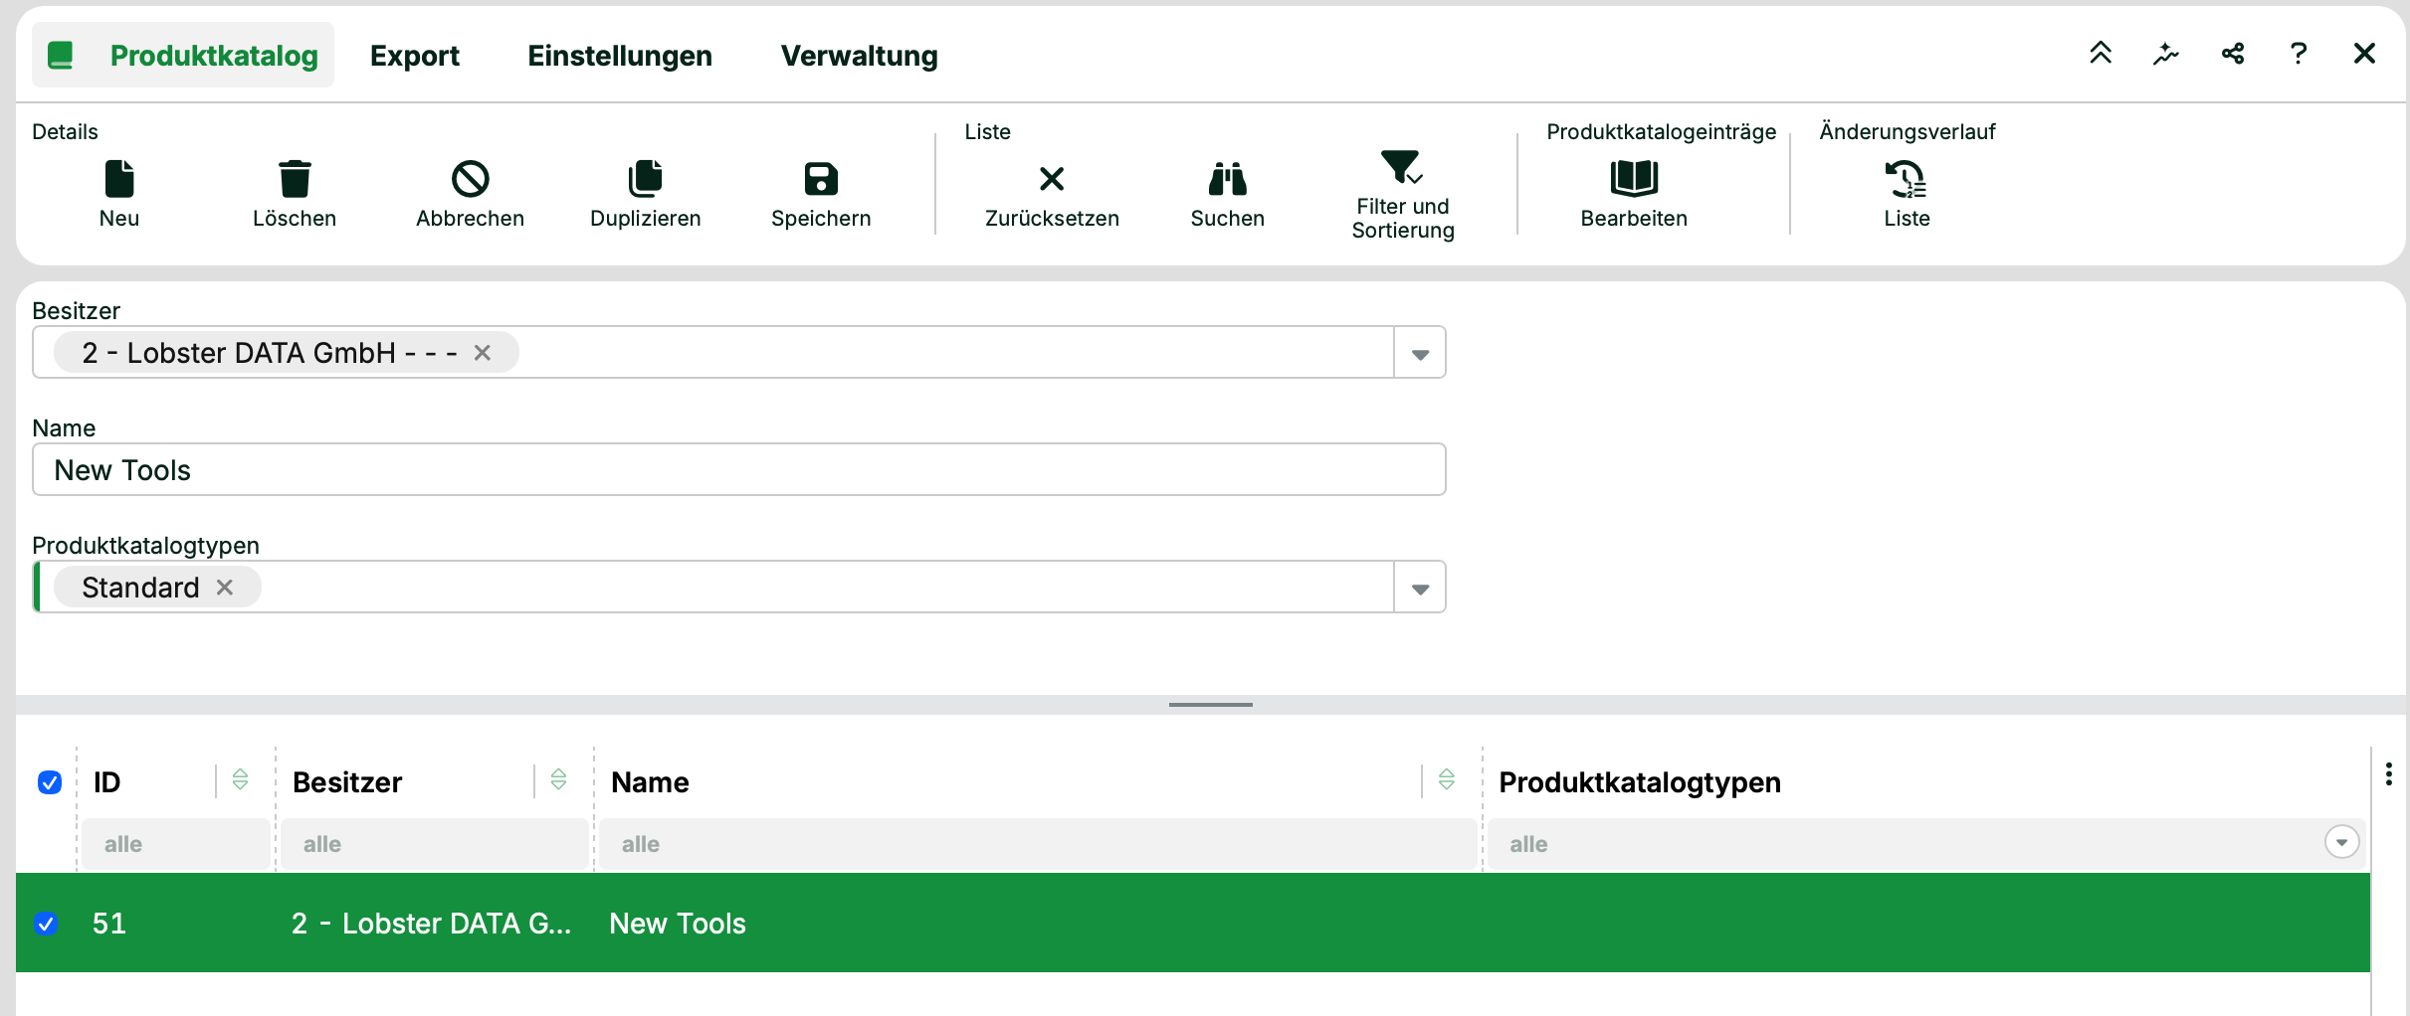The height and width of the screenshot is (1016, 2410).
Task: Sort the table by Besitzer column
Action: pos(559,779)
